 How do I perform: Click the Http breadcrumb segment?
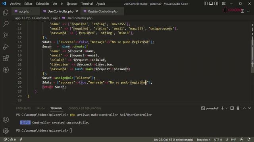click(x=27, y=18)
